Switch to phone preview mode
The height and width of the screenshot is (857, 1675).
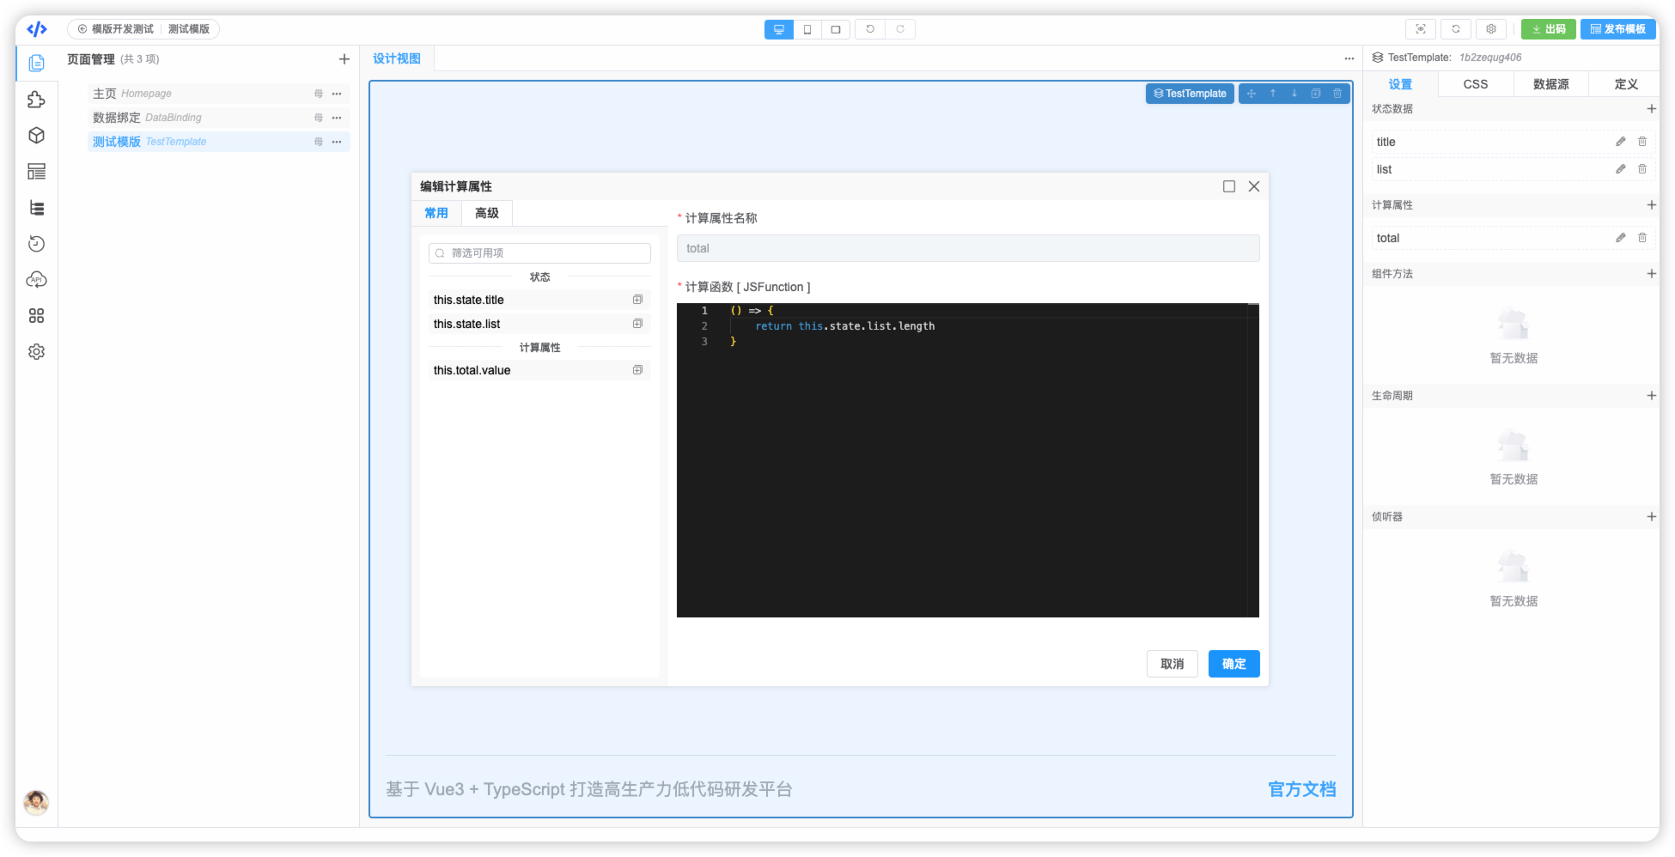click(x=807, y=29)
